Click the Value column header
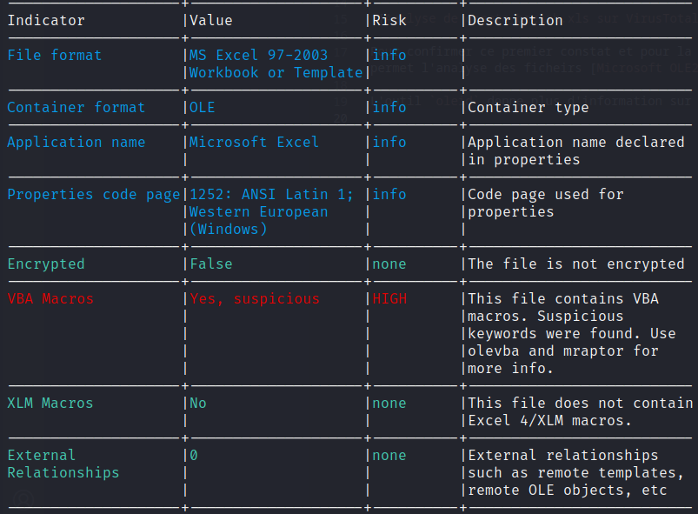This screenshot has width=698, height=514. pos(211,20)
